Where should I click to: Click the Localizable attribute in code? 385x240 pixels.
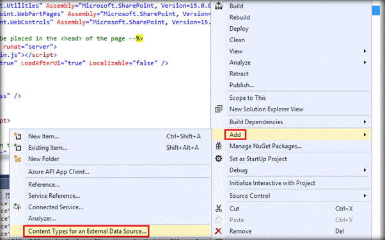coord(109,63)
